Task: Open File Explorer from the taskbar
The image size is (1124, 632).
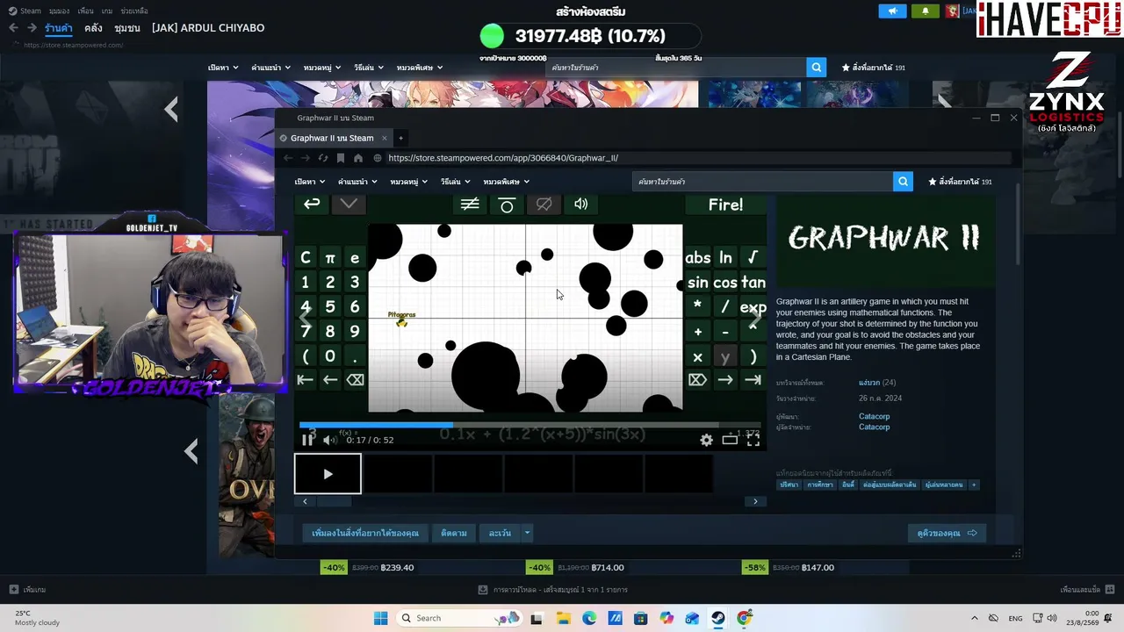Action: 563,618
